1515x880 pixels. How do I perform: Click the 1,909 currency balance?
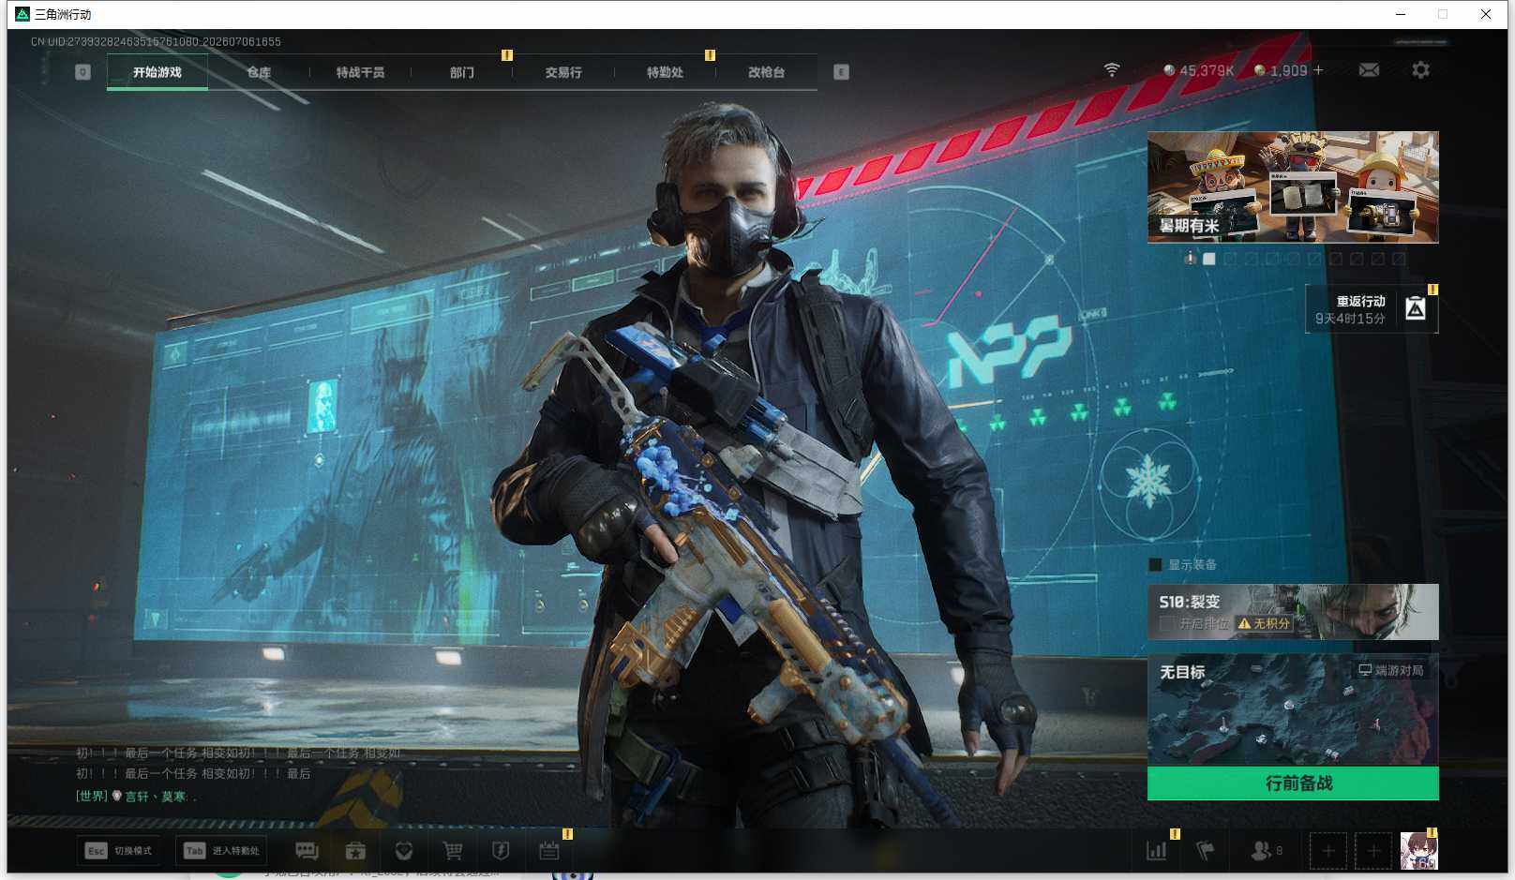click(1281, 70)
